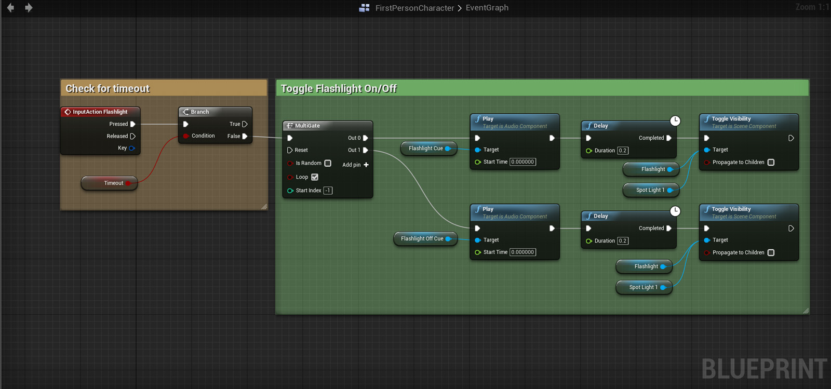The width and height of the screenshot is (831, 389).
Task: Click the upper Play node Target pin
Action: (x=477, y=150)
